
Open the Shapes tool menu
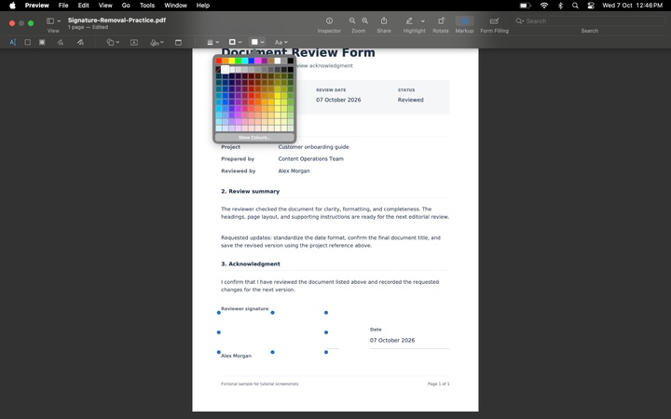pos(113,42)
